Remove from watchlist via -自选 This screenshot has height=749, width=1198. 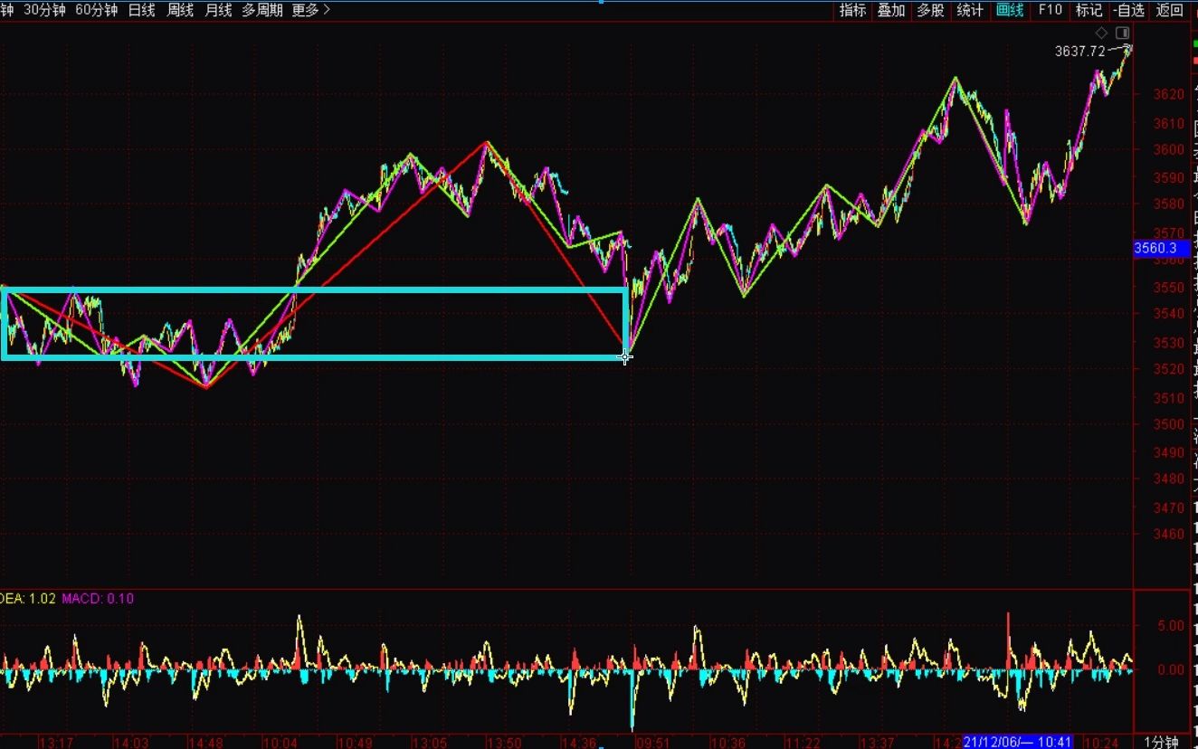pyautogui.click(x=1129, y=10)
